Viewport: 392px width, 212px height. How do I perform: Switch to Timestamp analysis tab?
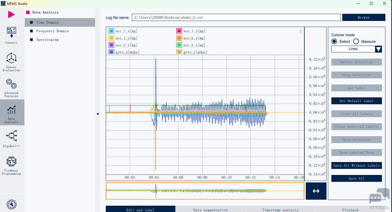280,210
